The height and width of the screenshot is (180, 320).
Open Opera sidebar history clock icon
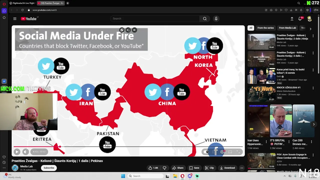[4, 162]
